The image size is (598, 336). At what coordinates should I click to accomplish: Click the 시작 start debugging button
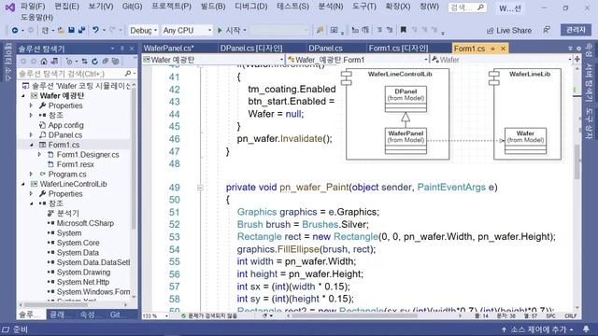[232, 30]
